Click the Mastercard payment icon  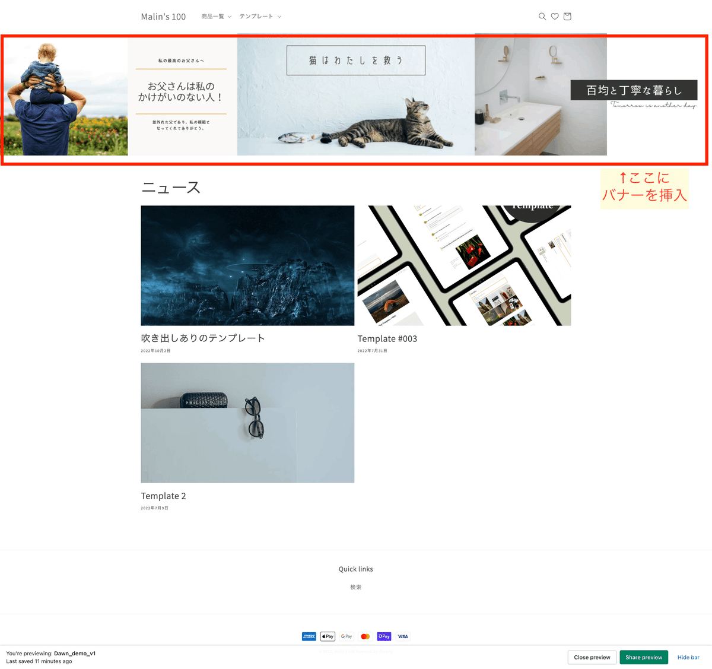coord(365,636)
